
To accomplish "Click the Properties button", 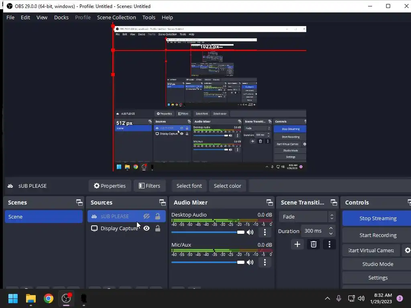I will [110, 186].
